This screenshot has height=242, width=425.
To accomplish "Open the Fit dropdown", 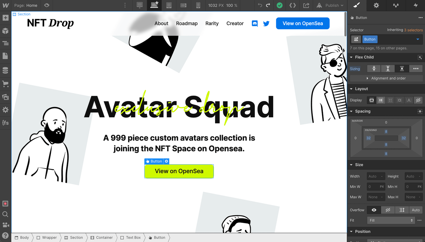I will pyautogui.click(x=391, y=220).
